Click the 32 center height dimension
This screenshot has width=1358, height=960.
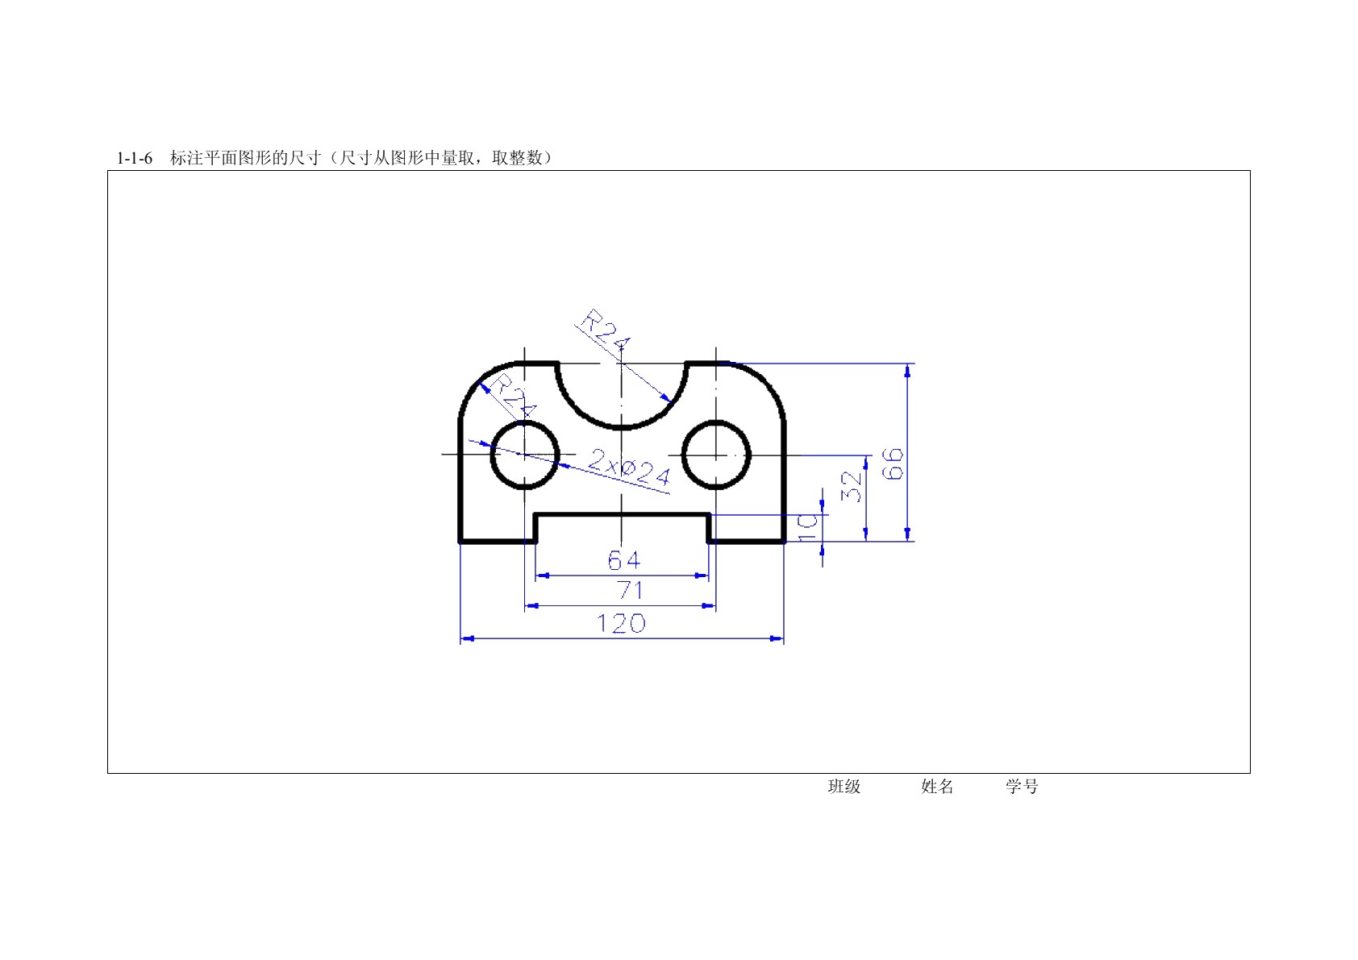click(851, 486)
